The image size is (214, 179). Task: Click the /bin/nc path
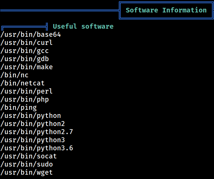coord(14,75)
